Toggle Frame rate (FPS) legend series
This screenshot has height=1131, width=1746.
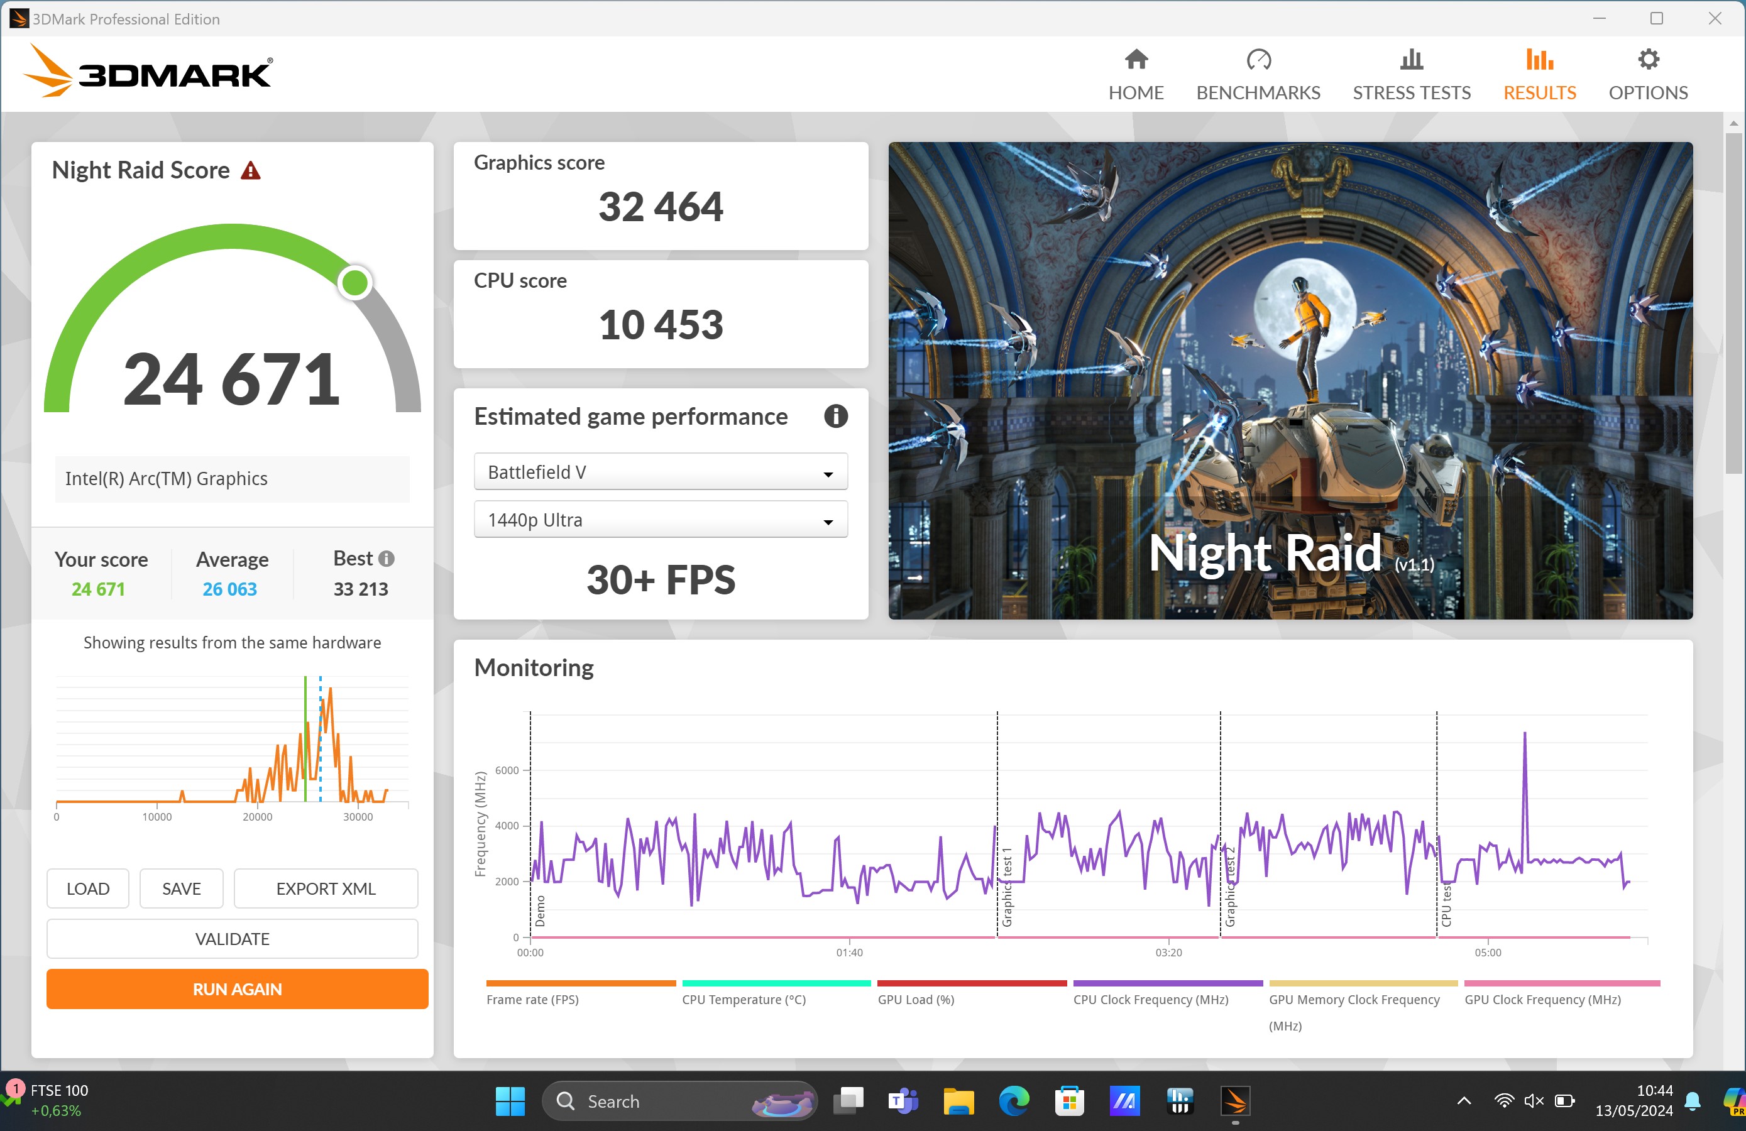tap(532, 999)
